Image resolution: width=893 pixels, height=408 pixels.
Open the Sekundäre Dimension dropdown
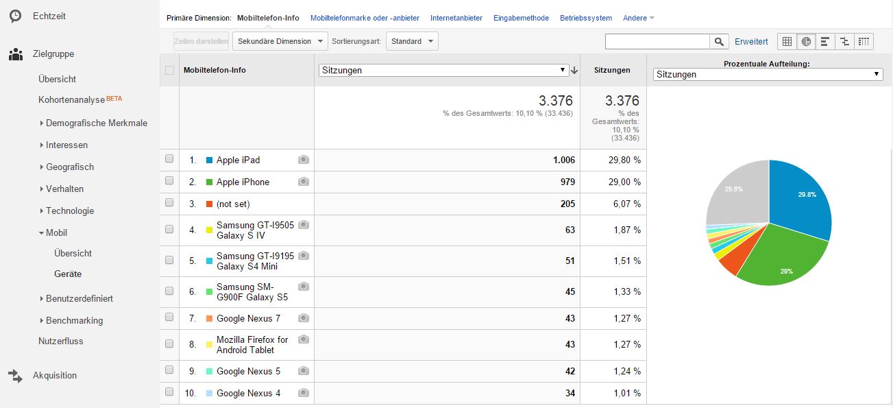click(280, 41)
